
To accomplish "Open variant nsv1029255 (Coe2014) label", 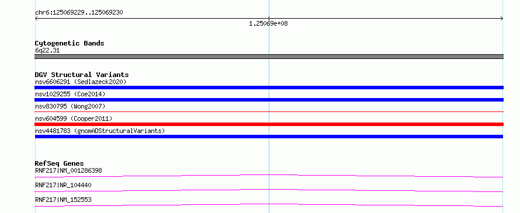I will click(70, 94).
